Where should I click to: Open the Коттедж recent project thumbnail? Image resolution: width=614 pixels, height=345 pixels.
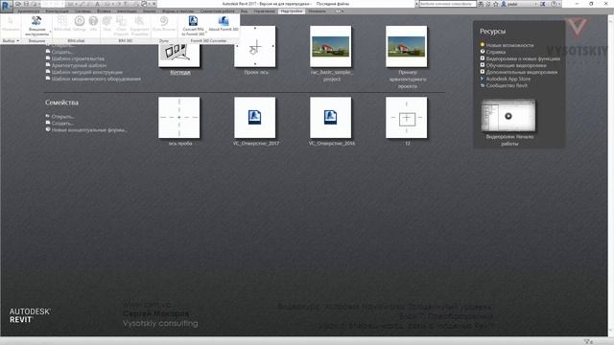coord(179,55)
